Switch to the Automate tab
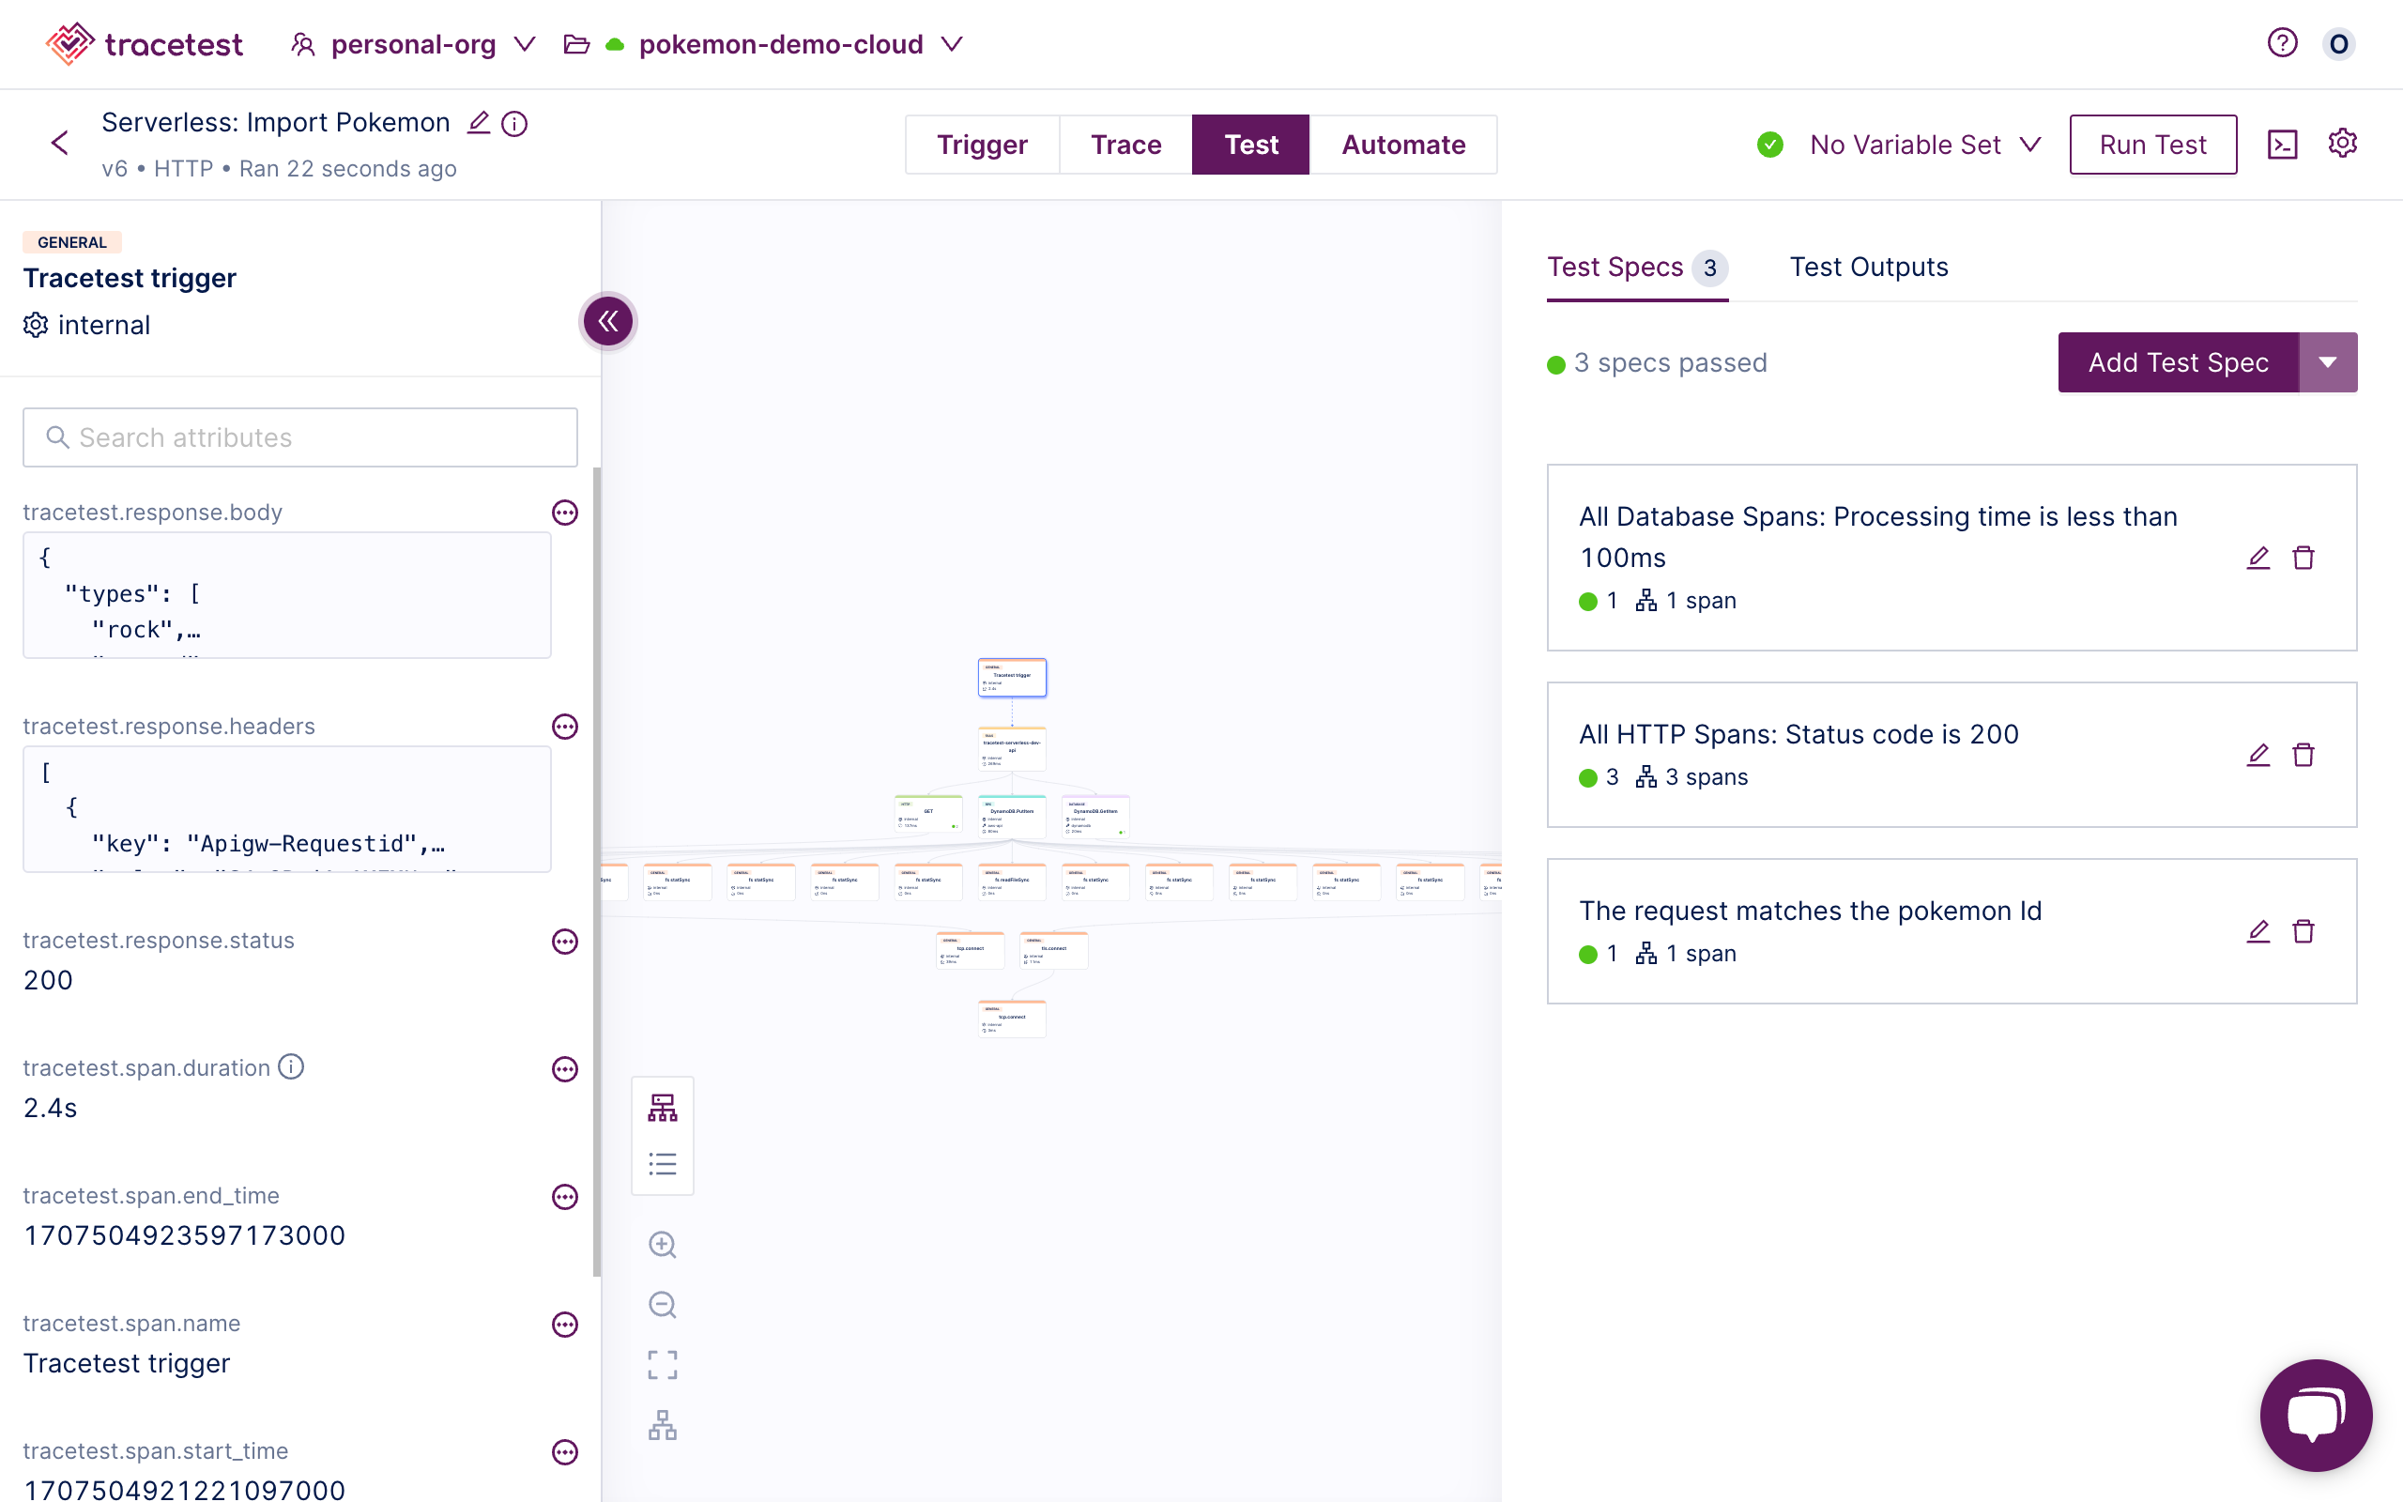2403x1502 pixels. pyautogui.click(x=1403, y=145)
